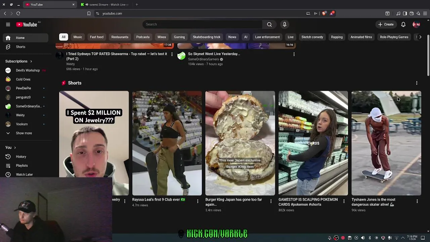The height and width of the screenshot is (242, 430).
Task: Bookmark this page icon
Action: tap(89, 13)
